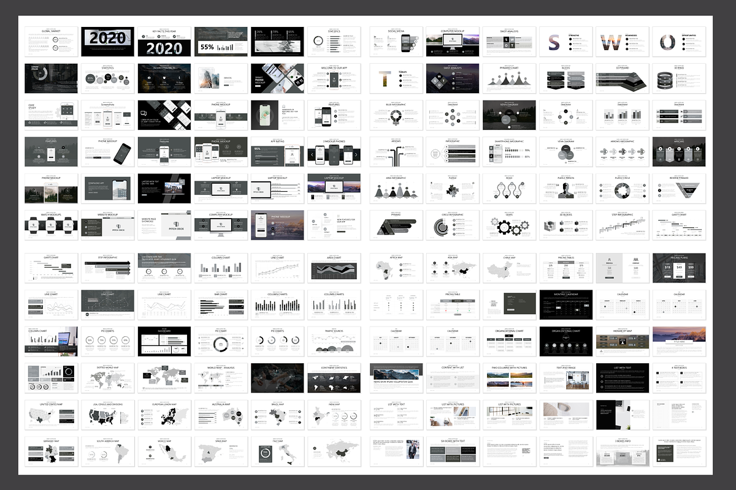Open the Puzzle Person slide thumbnail

(x=566, y=189)
